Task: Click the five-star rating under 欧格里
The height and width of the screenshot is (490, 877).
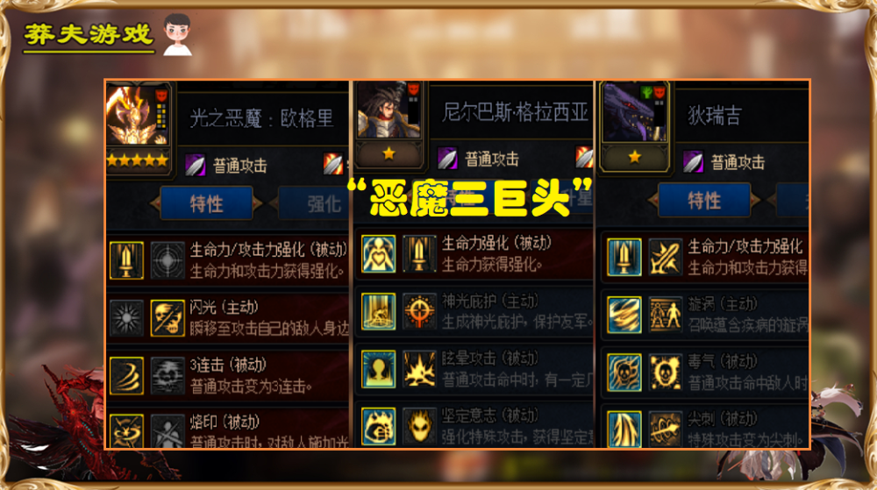Action: pos(138,161)
